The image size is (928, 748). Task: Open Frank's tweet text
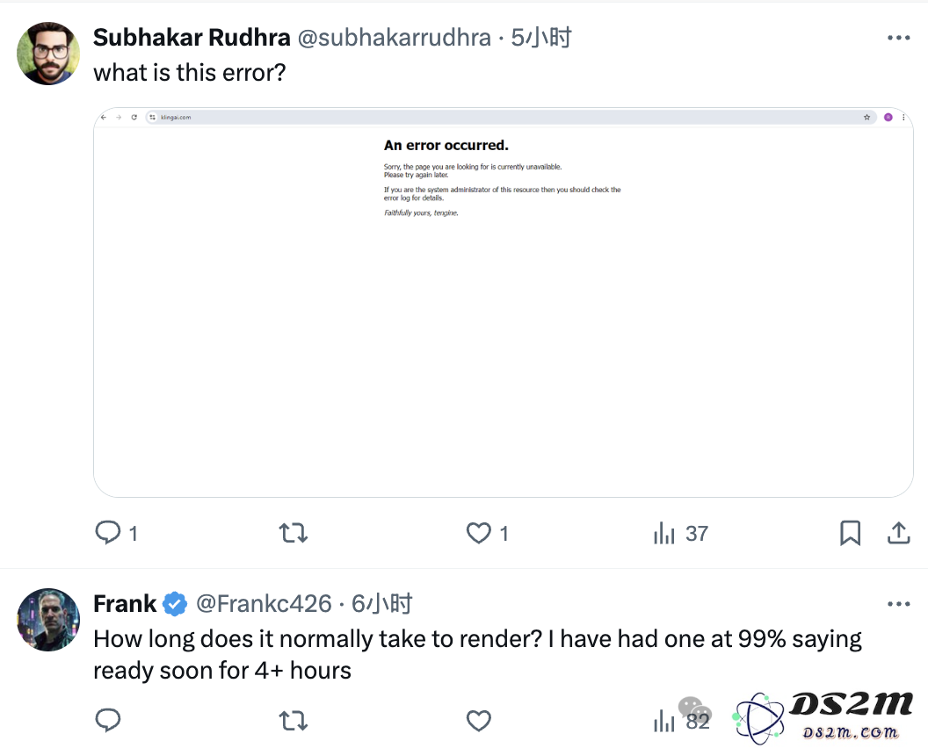(x=477, y=655)
